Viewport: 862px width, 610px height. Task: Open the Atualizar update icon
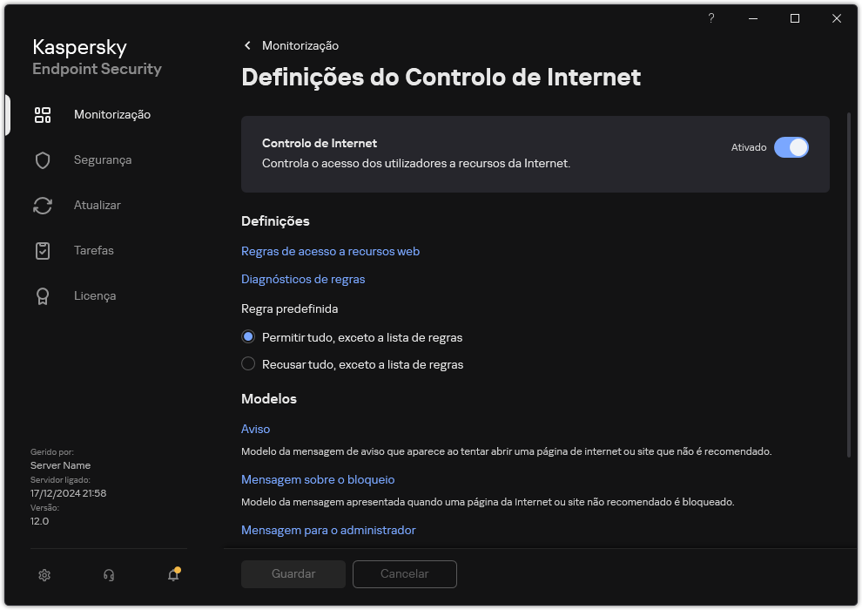[43, 205]
